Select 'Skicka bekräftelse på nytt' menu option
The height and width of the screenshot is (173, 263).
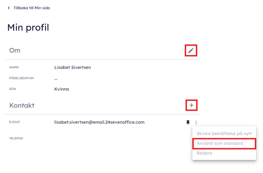click(x=224, y=134)
